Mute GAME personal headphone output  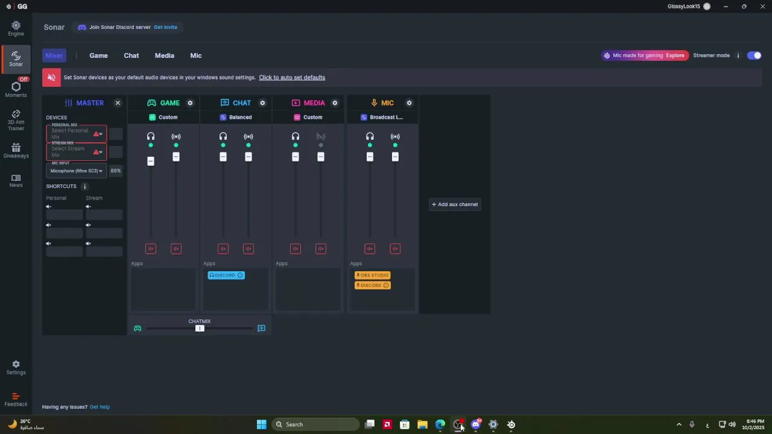point(151,249)
